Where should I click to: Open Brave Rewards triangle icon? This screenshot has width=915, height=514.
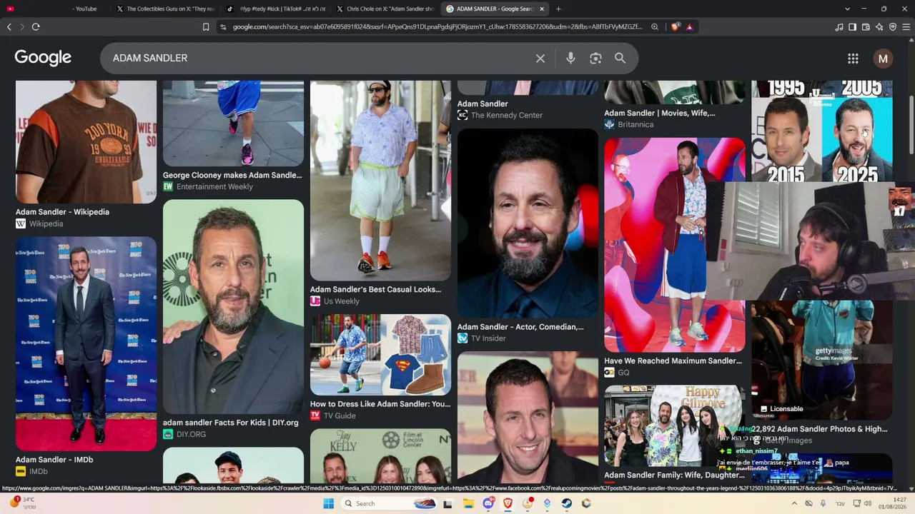pos(689,27)
